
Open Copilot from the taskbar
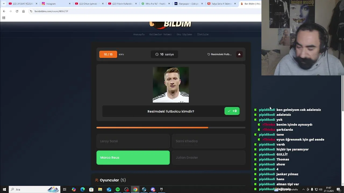tap(74, 190)
